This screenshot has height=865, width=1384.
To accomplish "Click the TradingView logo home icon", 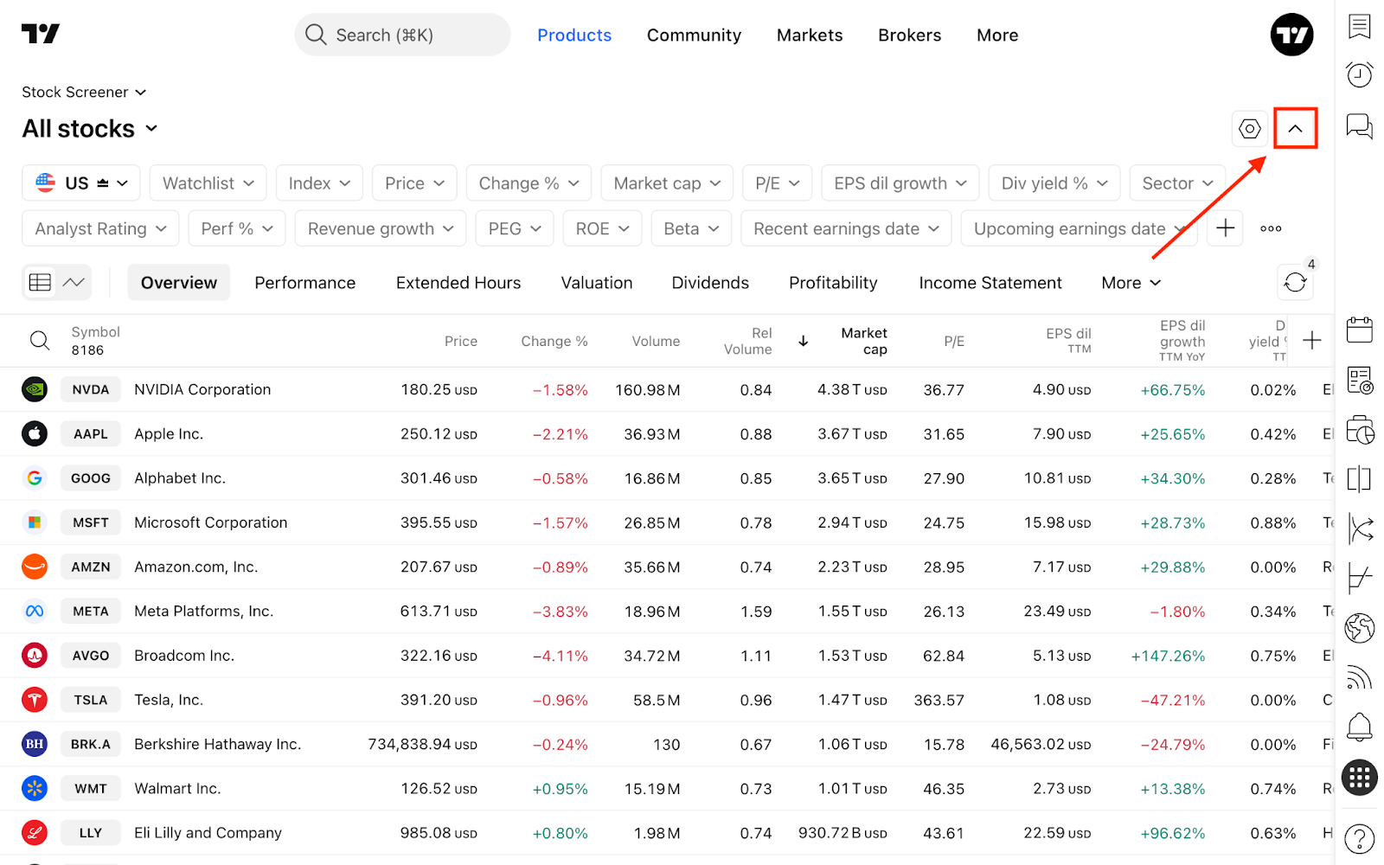I will pos(41,34).
